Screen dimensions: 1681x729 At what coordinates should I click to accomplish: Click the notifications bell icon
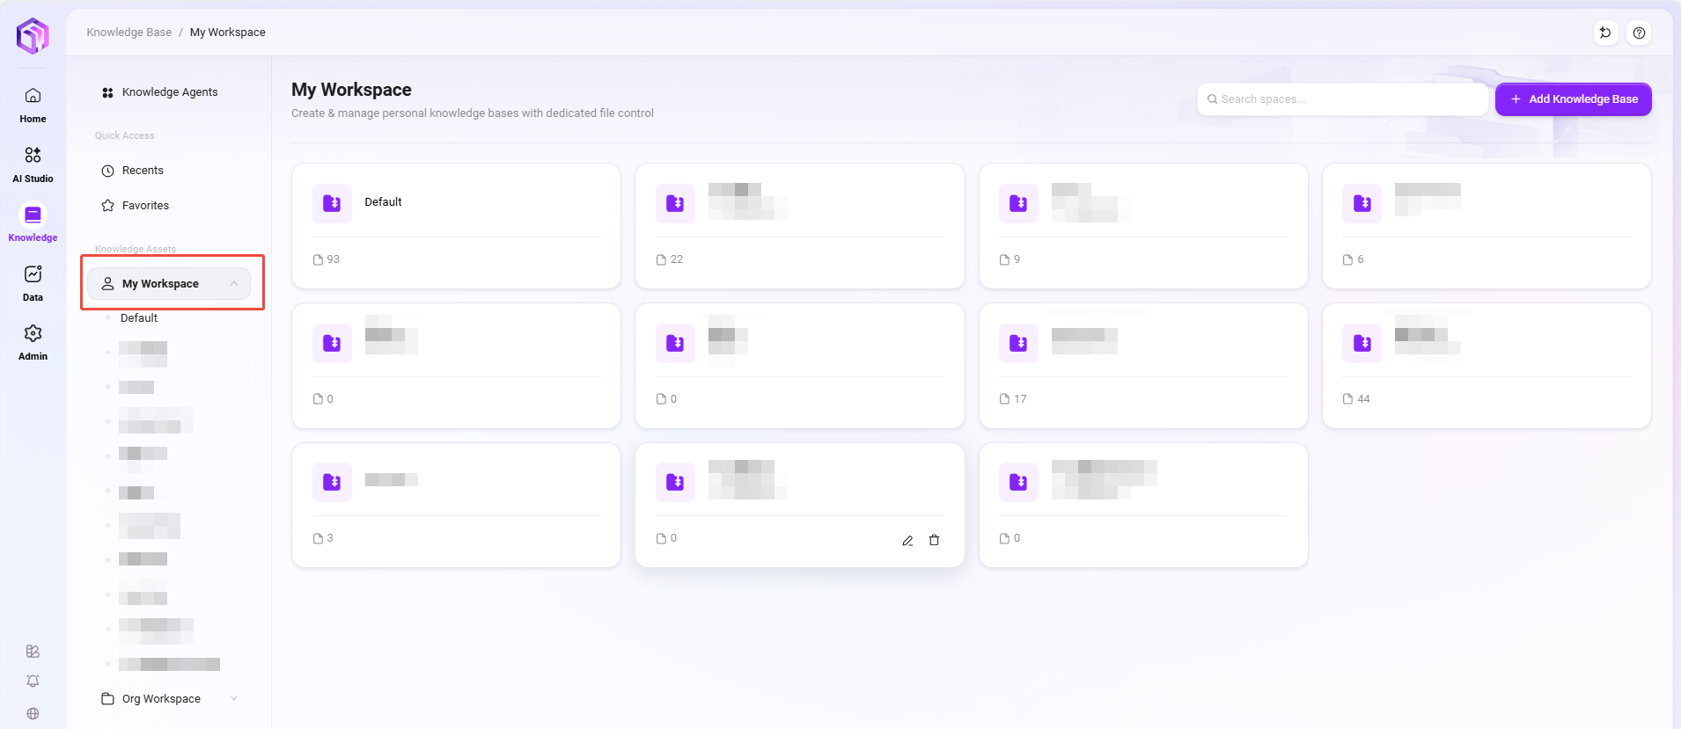click(x=33, y=682)
